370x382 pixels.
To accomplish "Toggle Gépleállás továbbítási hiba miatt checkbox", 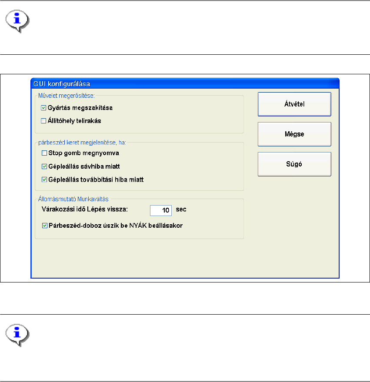I will (x=44, y=179).
